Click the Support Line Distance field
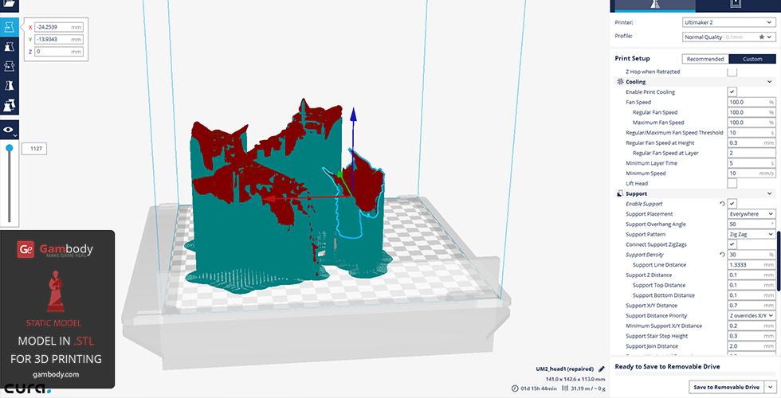 tap(751, 264)
